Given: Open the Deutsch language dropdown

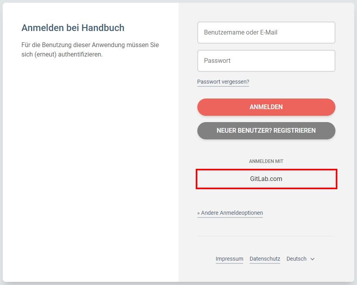Looking at the screenshot, I should click(x=300, y=259).
